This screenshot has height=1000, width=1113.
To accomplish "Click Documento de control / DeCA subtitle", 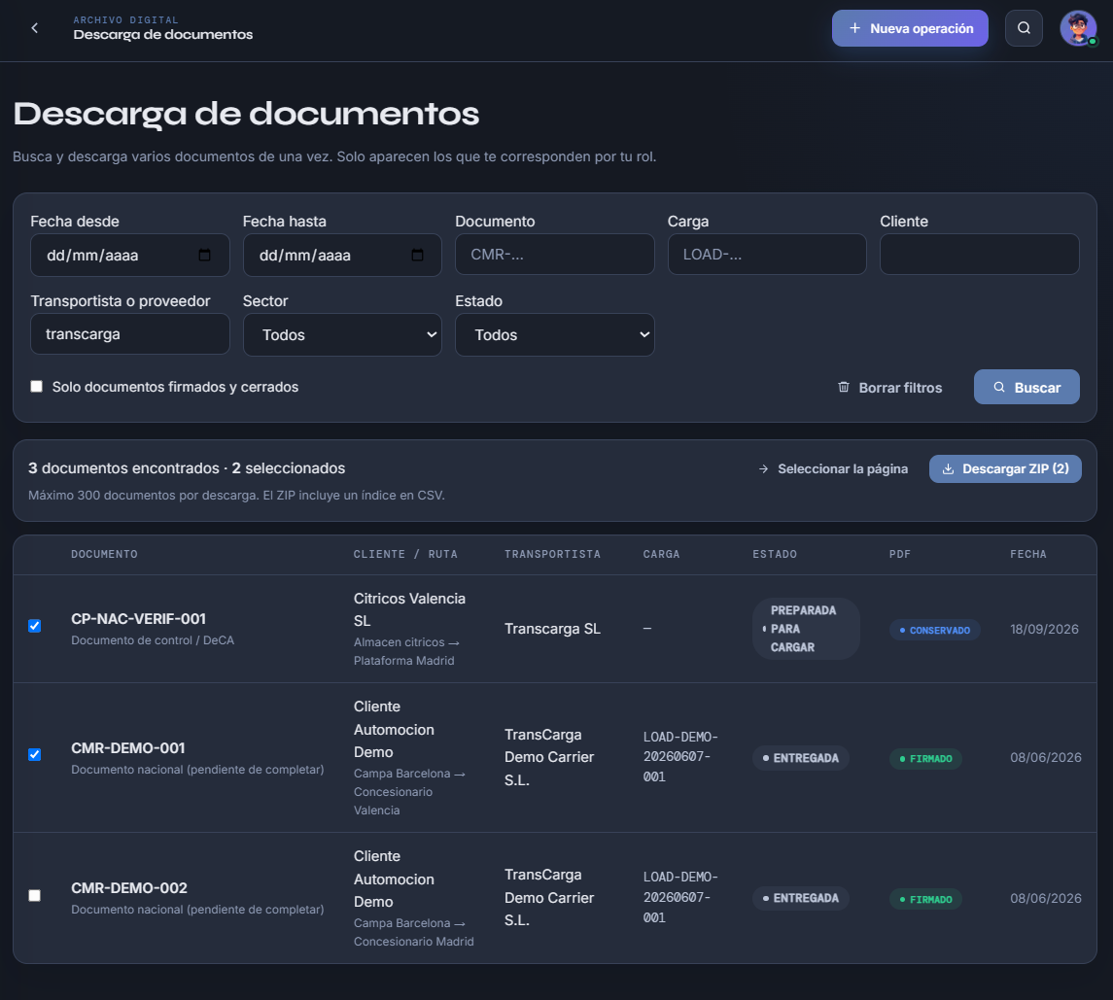I will pyautogui.click(x=153, y=640).
